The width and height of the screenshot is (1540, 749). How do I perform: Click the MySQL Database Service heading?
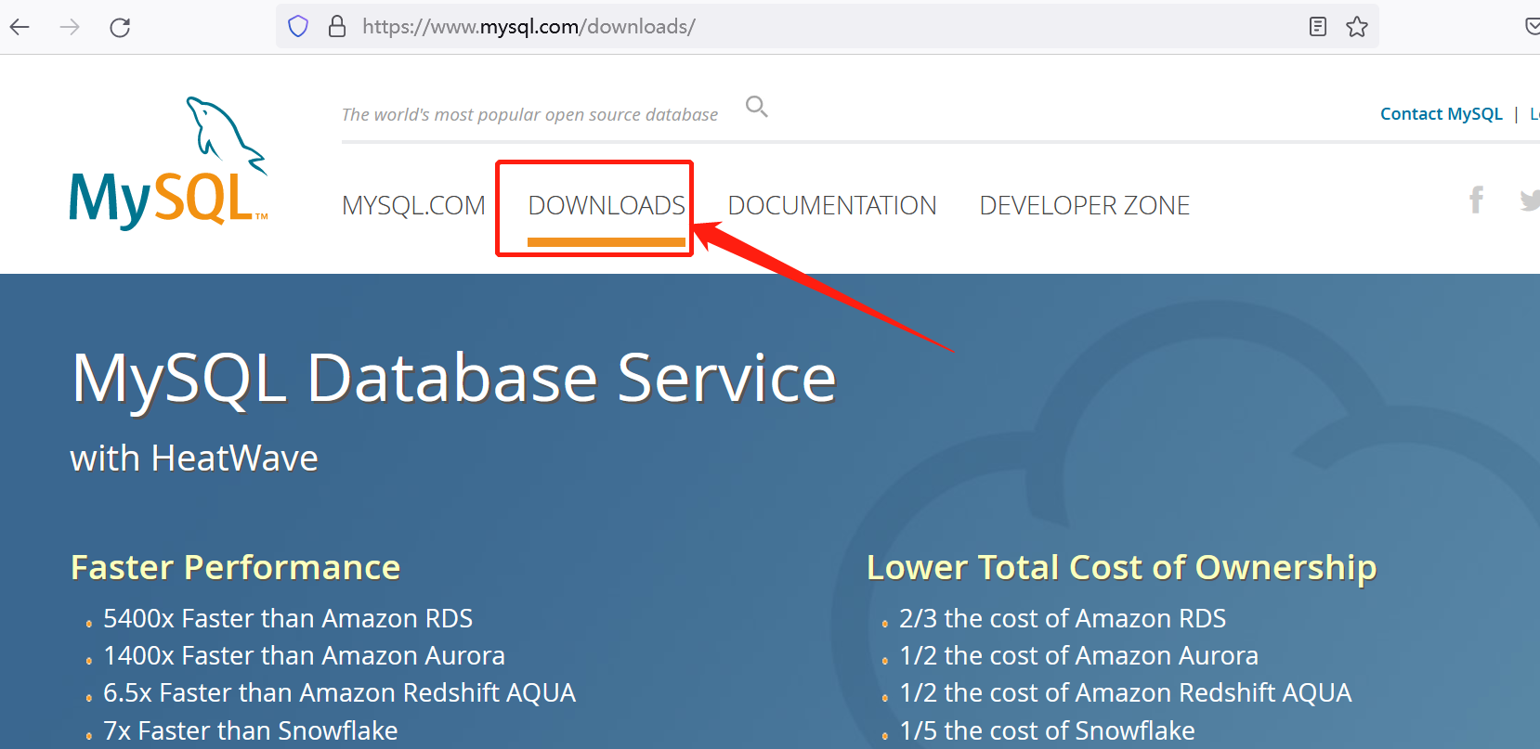click(x=454, y=379)
